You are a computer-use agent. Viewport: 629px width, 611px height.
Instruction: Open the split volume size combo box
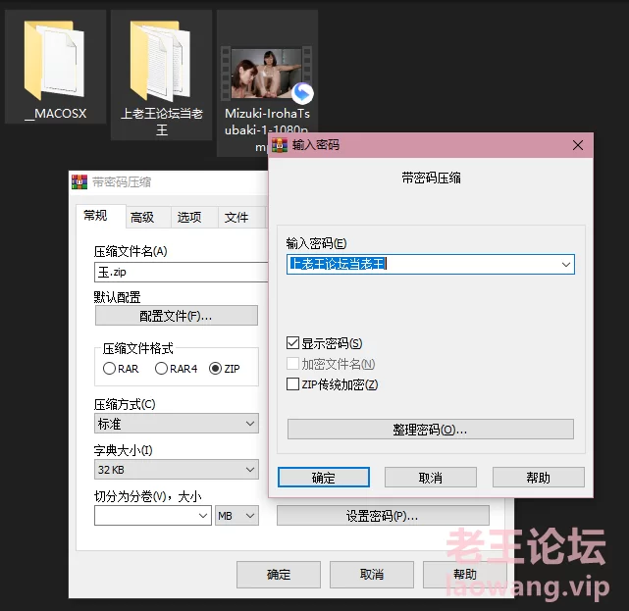click(x=153, y=516)
